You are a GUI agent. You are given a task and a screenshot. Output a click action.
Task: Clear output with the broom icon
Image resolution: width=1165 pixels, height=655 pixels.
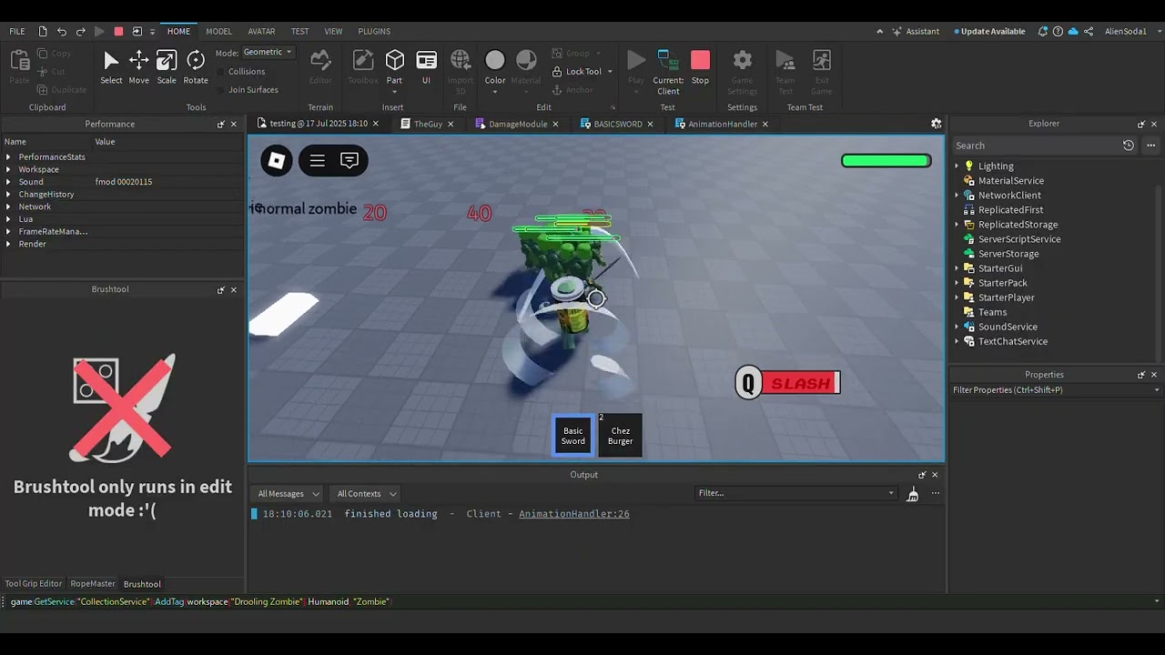pyautogui.click(x=912, y=494)
